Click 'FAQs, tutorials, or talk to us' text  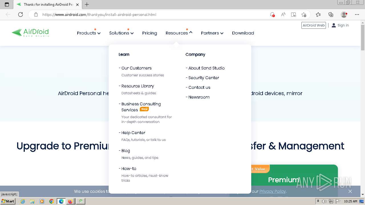tap(143, 140)
